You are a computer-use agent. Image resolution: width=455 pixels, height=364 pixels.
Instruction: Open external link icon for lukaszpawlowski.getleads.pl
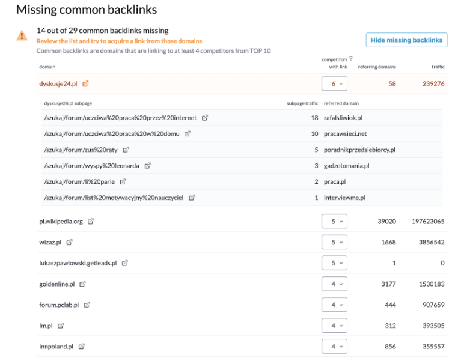[124, 263]
